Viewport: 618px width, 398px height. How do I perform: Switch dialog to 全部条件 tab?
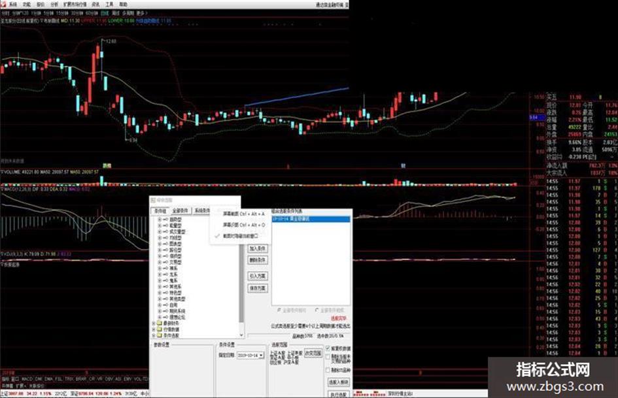(x=180, y=211)
